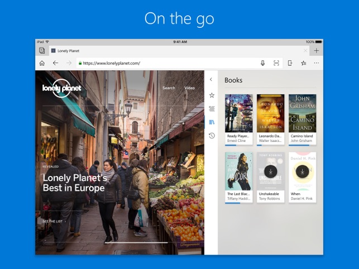Click the Walter Isaacs... author text

(270, 141)
